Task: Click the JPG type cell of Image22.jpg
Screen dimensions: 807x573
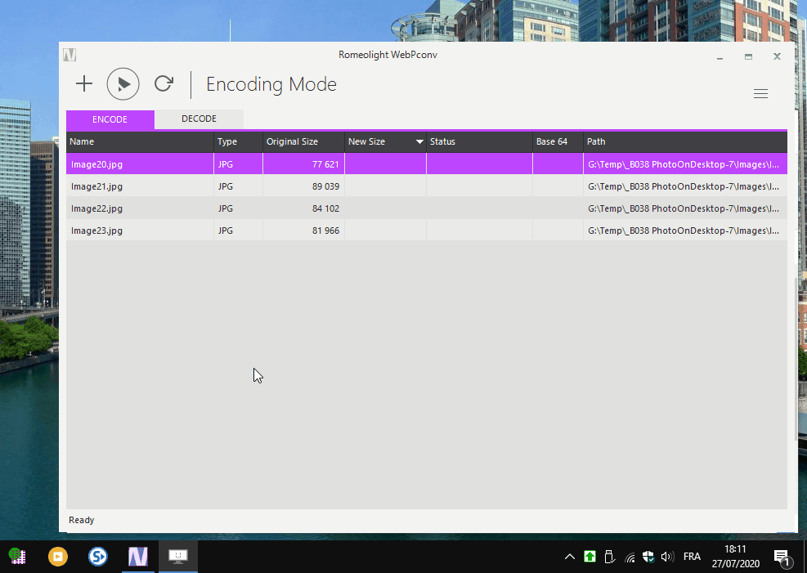Action: point(238,208)
